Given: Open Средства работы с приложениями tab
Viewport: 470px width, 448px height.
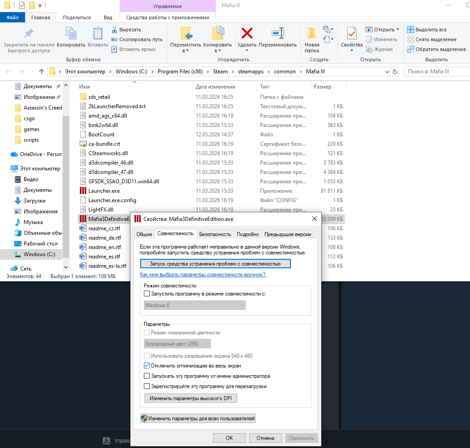Looking at the screenshot, I should (x=168, y=17).
